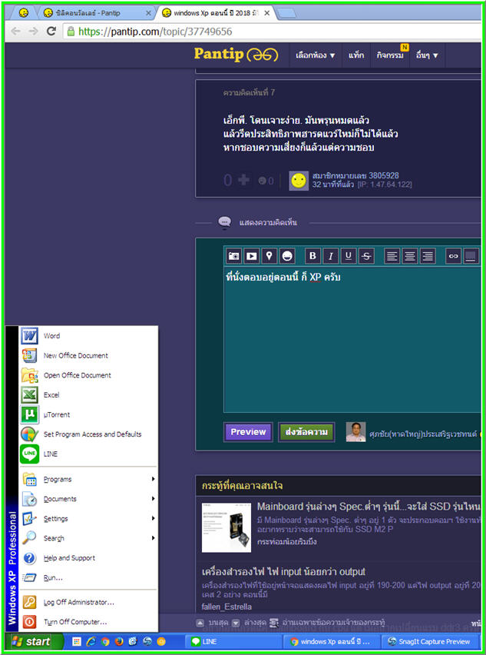The width and height of the screenshot is (486, 655).
Task: Open เครื่องสำรองไฟ input output topic
Action: point(283,571)
